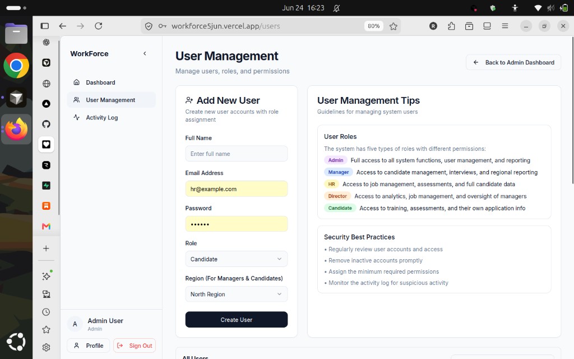Viewport: 574px width, 359px height.
Task: Bookmark this page with the star icon
Action: point(394,26)
